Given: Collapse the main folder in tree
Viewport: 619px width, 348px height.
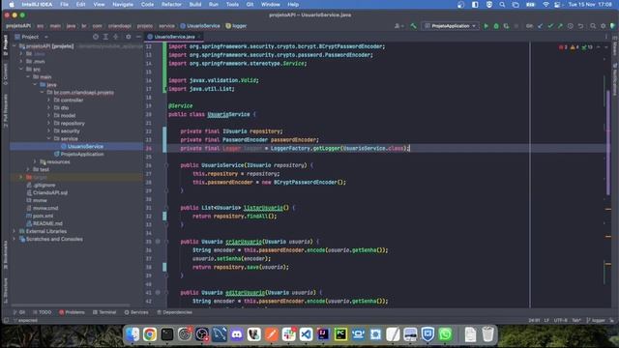Looking at the screenshot, I should [x=28, y=77].
